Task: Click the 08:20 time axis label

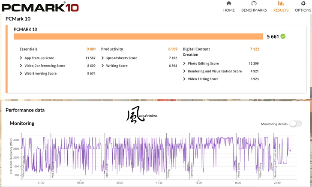Action: pyautogui.click(x=120, y=183)
